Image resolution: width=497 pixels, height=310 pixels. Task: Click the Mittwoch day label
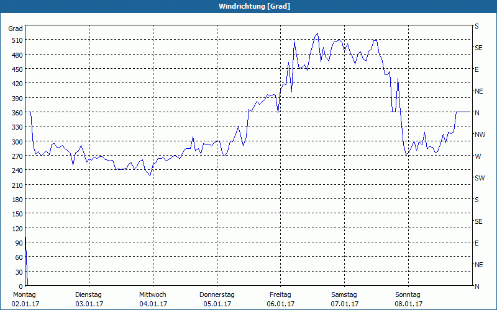pyautogui.click(x=152, y=295)
